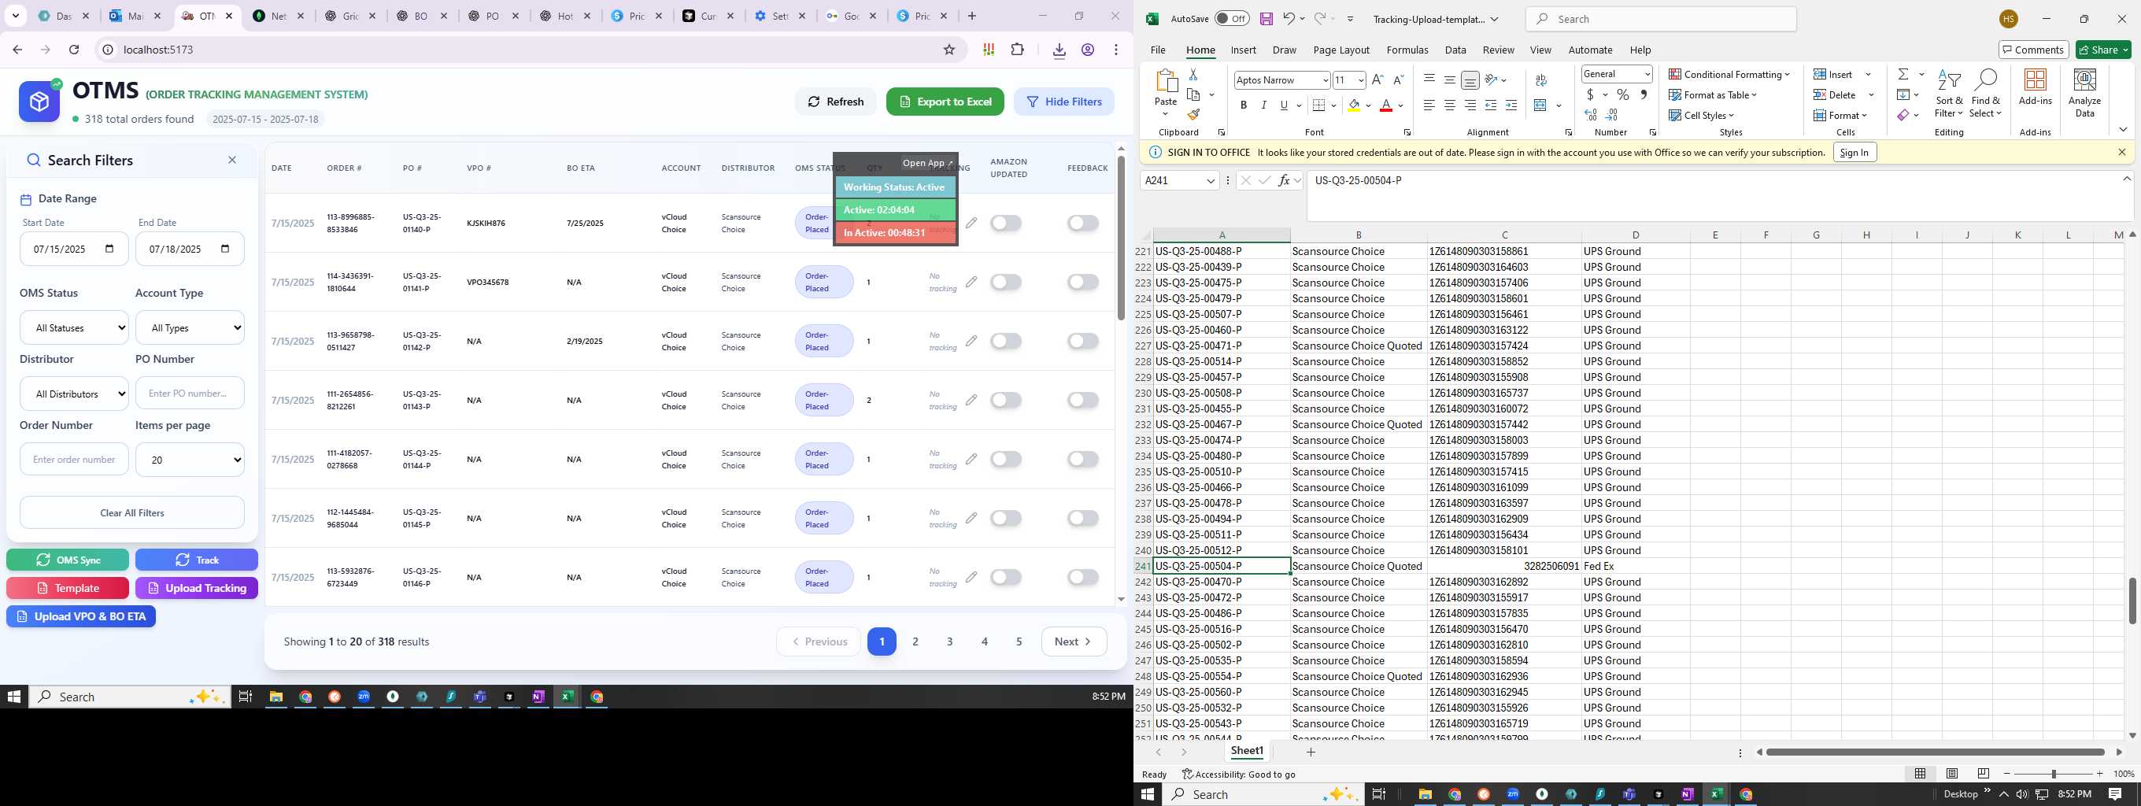Open Excel Fill Color swatch button
2141x806 pixels.
[x=1354, y=105]
